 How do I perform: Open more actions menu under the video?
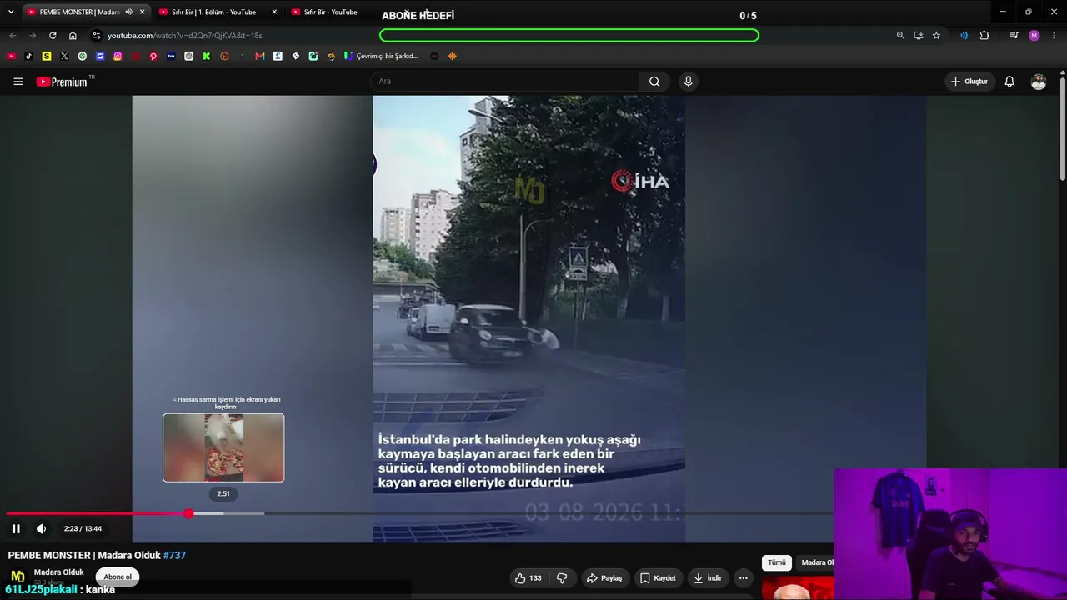(x=743, y=578)
